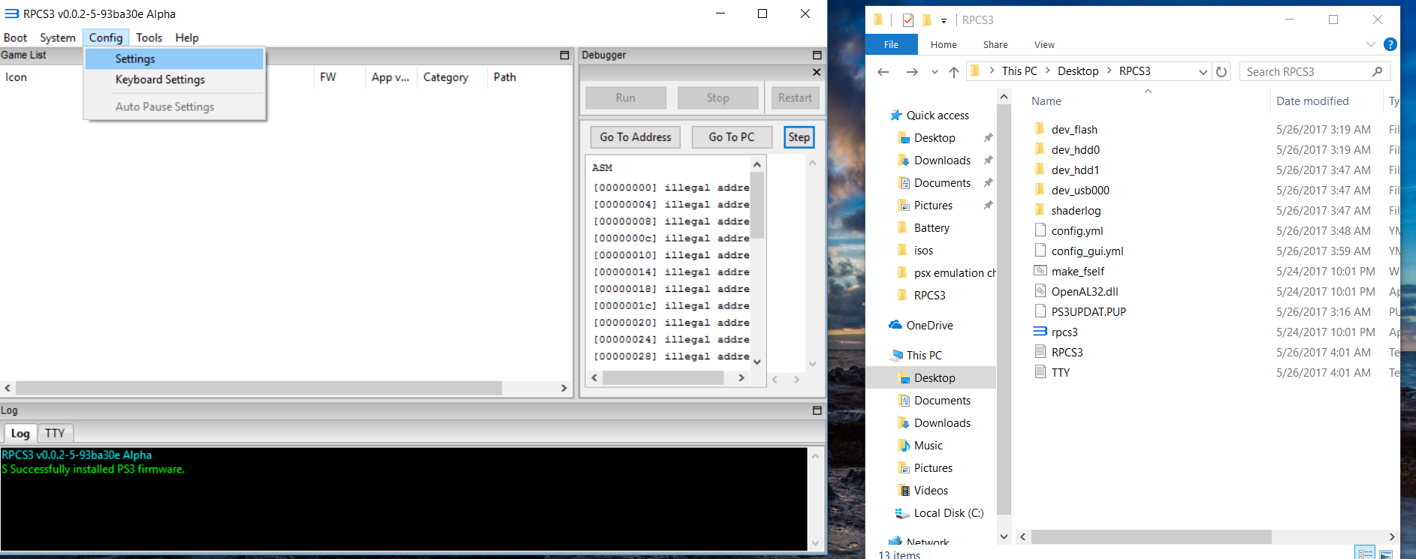Sort game list by Path column
This screenshot has height=559, width=1416.
pos(505,77)
